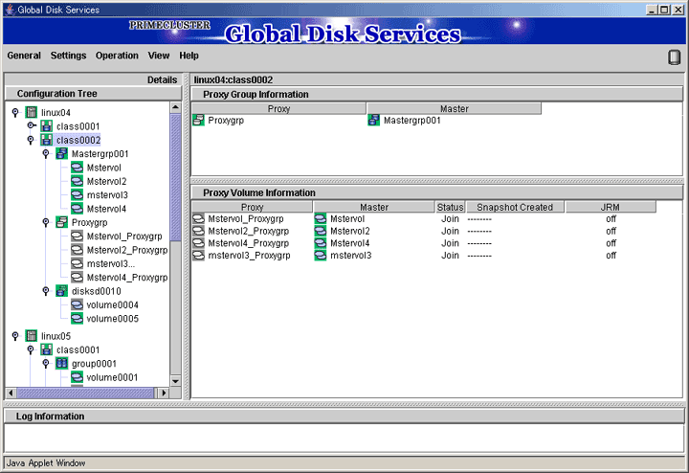Click the tree horizontal scrollbar thumb
This screenshot has width=689, height=473.
[85, 393]
